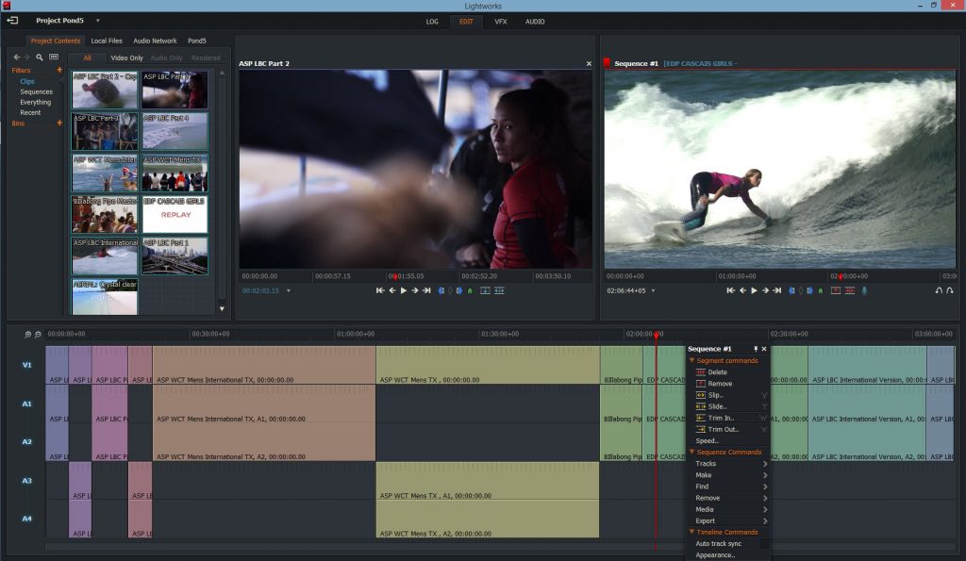Zoom out the timeline with magnifier icon
Screen dimensions: 966x561
coord(27,335)
